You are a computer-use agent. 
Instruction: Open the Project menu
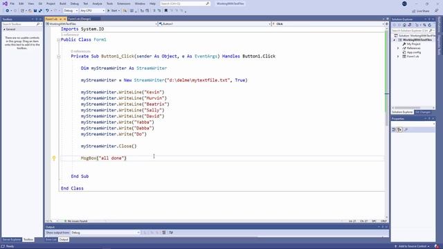51,3
